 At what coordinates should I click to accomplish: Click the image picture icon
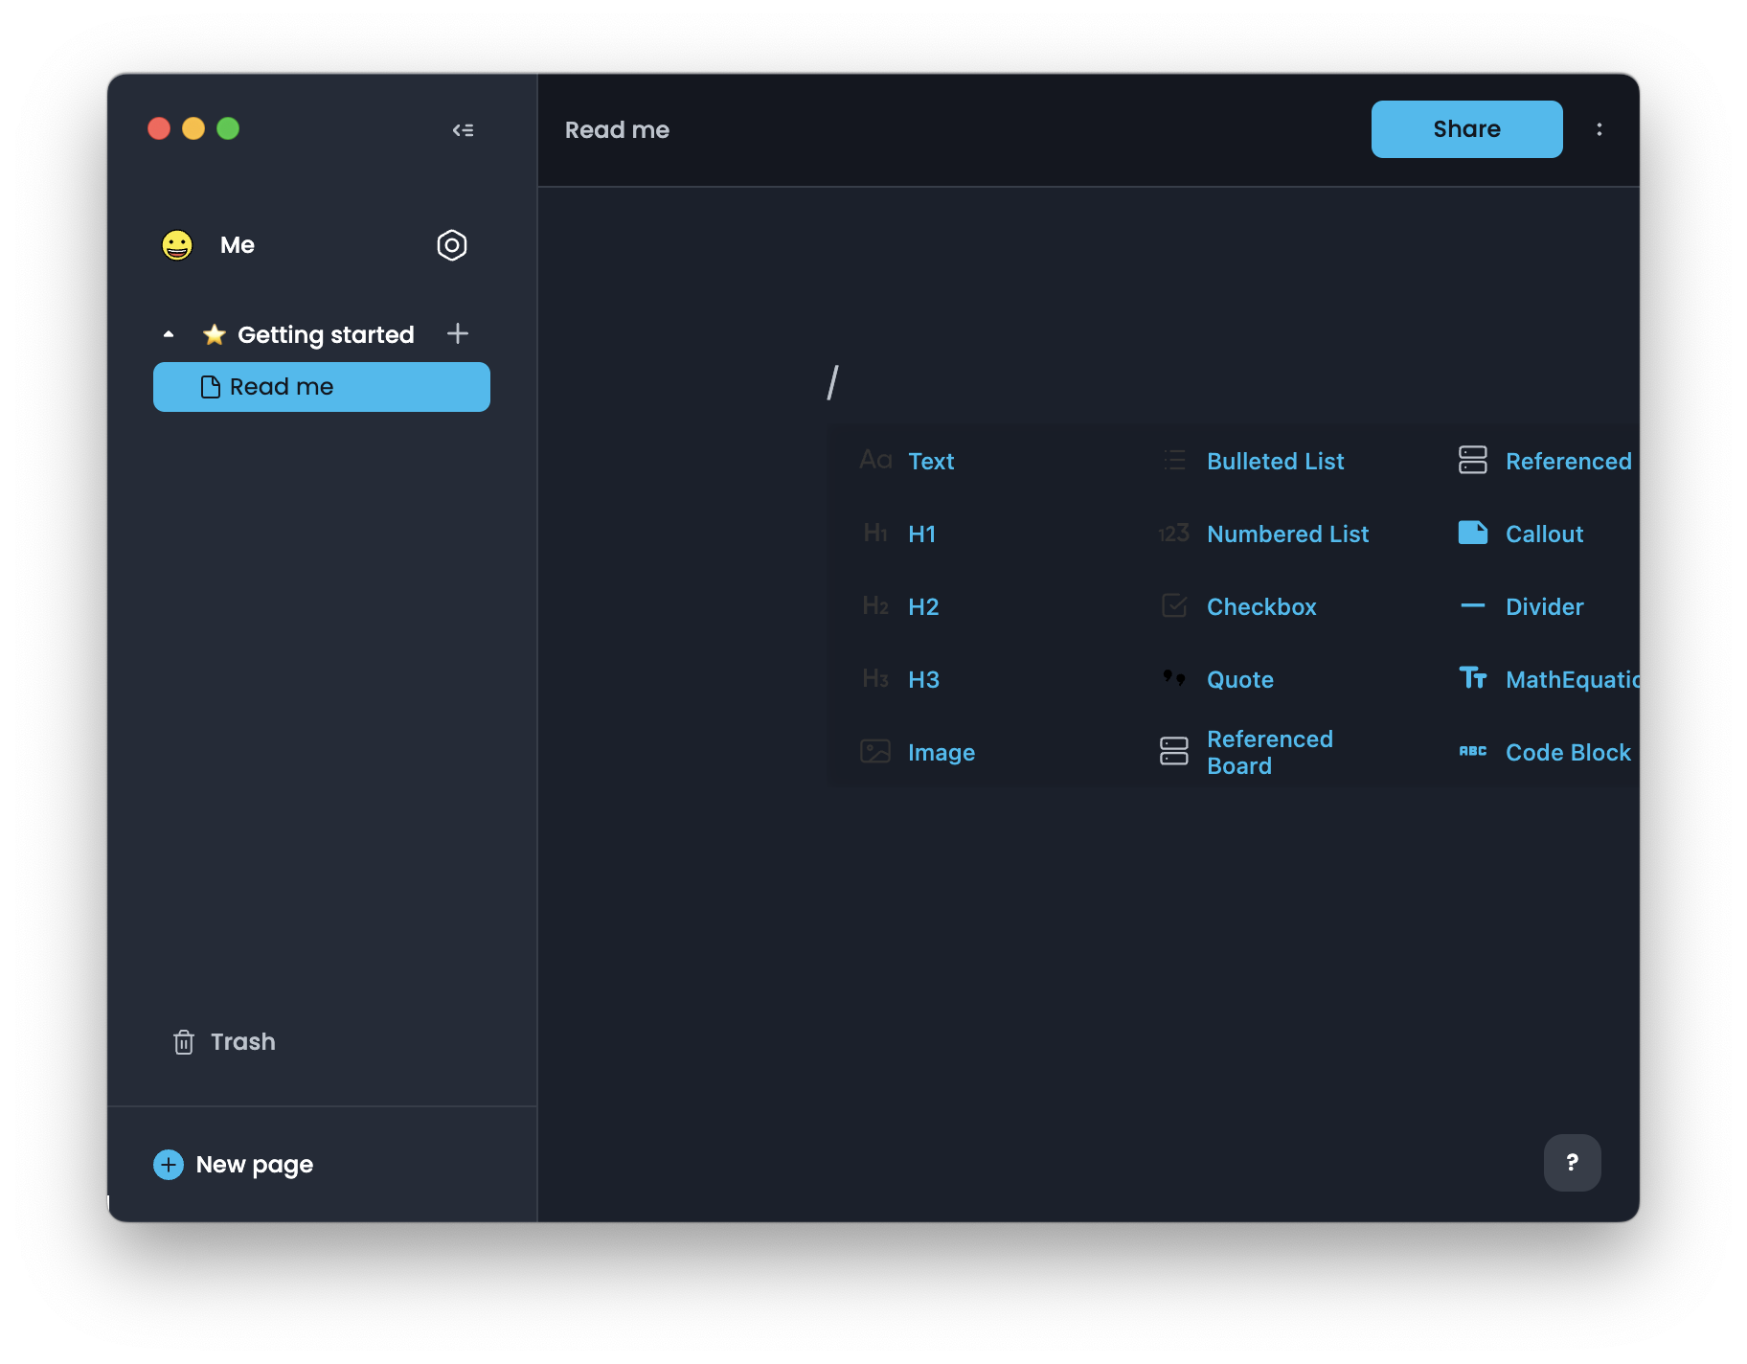[x=875, y=751]
